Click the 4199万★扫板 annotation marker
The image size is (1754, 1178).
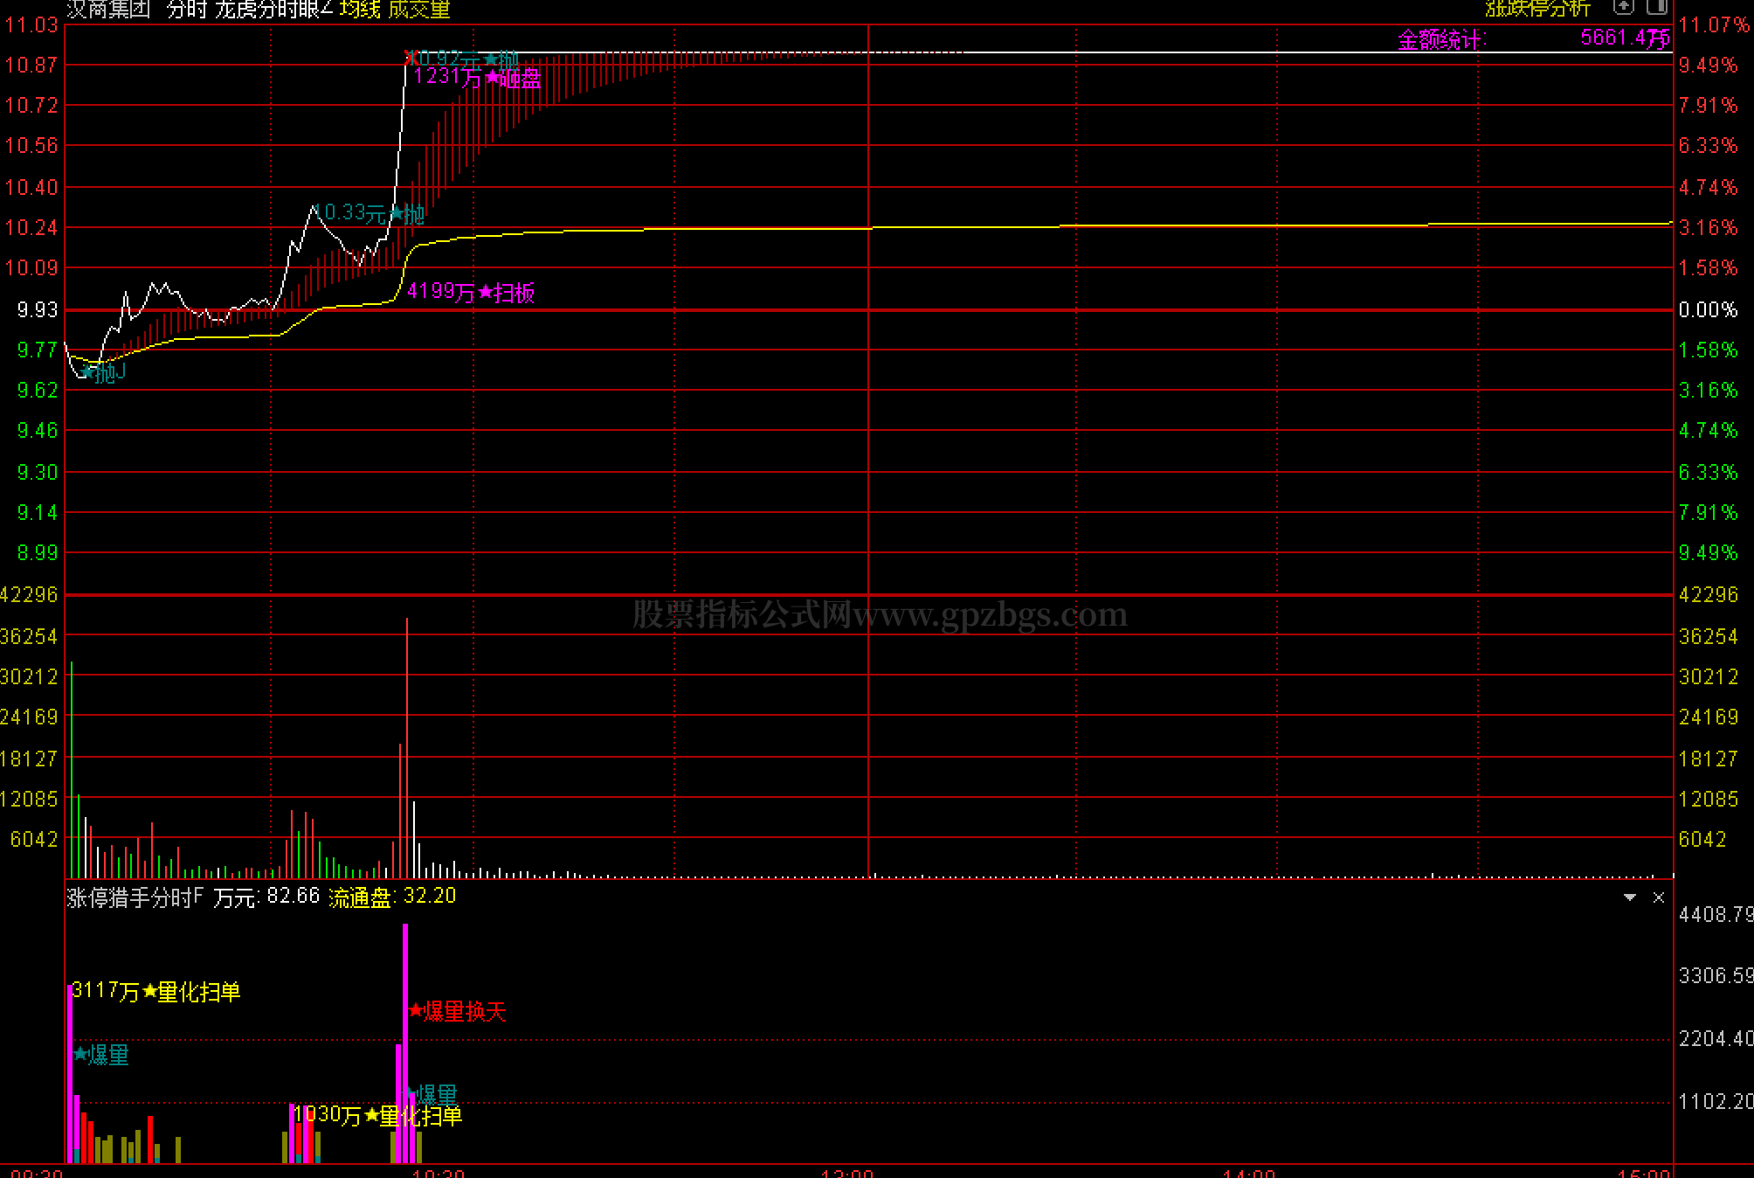470,292
